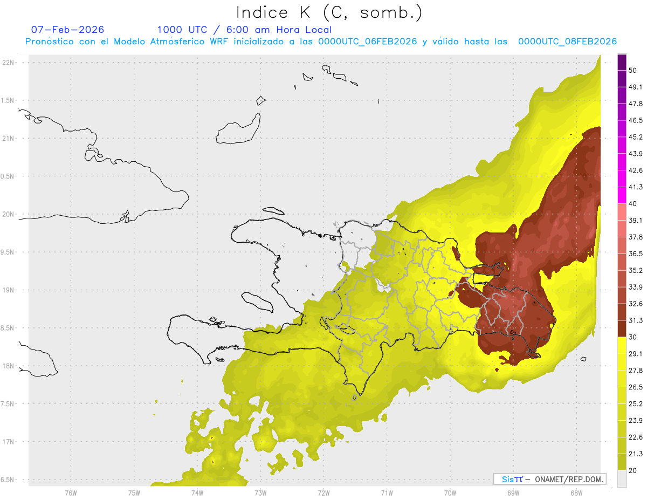The height and width of the screenshot is (500, 647).
Task: Pick the colorbar band between 29.1 and 30
Action: point(622,346)
